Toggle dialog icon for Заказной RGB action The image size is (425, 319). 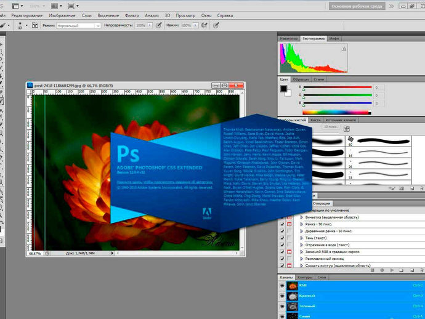[289, 252]
